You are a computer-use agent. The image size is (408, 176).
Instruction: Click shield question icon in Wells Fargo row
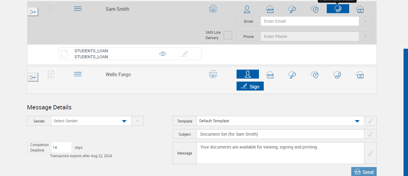tap(315, 74)
